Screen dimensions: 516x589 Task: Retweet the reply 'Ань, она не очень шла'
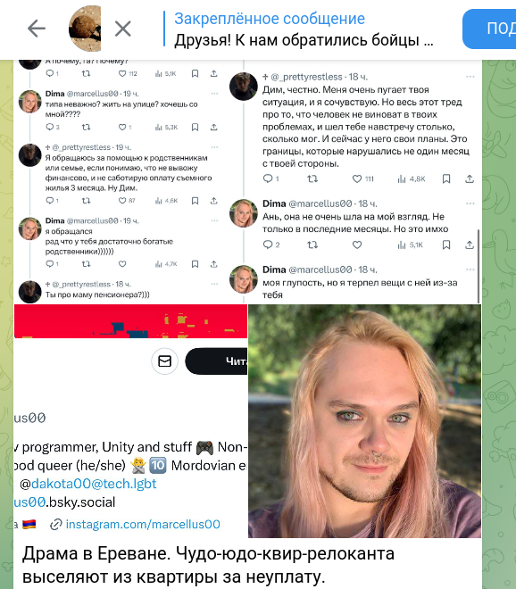(312, 245)
